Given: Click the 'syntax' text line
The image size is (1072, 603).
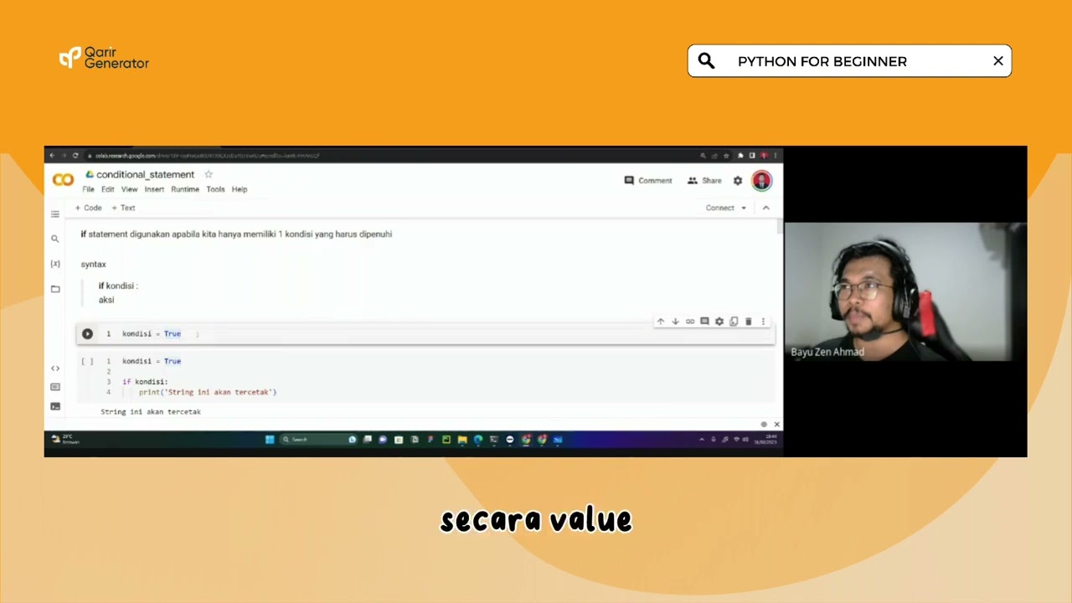Looking at the screenshot, I should coord(94,264).
